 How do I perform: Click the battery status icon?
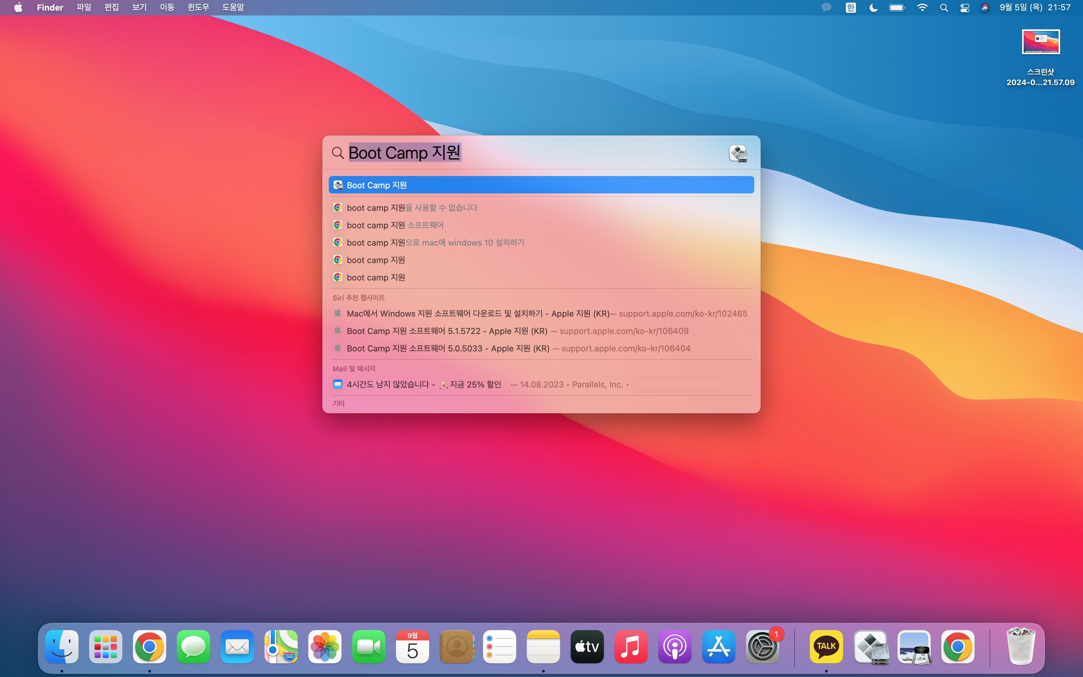click(x=897, y=8)
